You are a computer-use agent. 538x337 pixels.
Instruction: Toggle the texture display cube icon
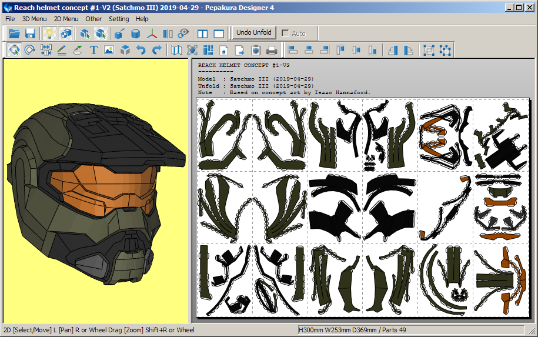65,34
